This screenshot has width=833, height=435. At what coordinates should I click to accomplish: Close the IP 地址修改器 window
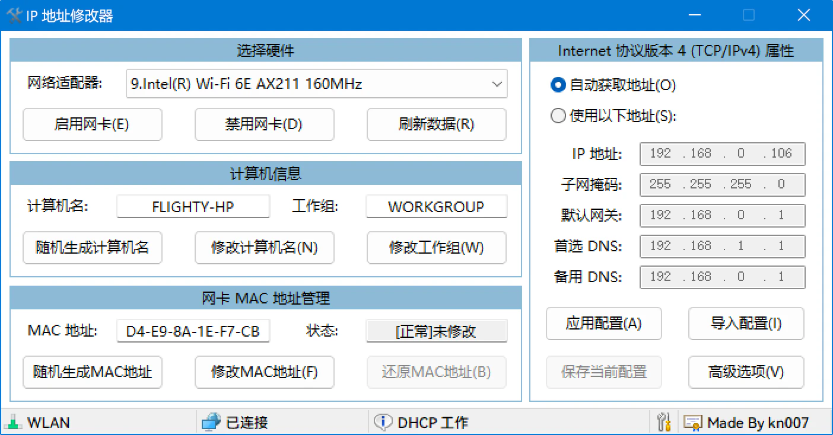coord(804,15)
